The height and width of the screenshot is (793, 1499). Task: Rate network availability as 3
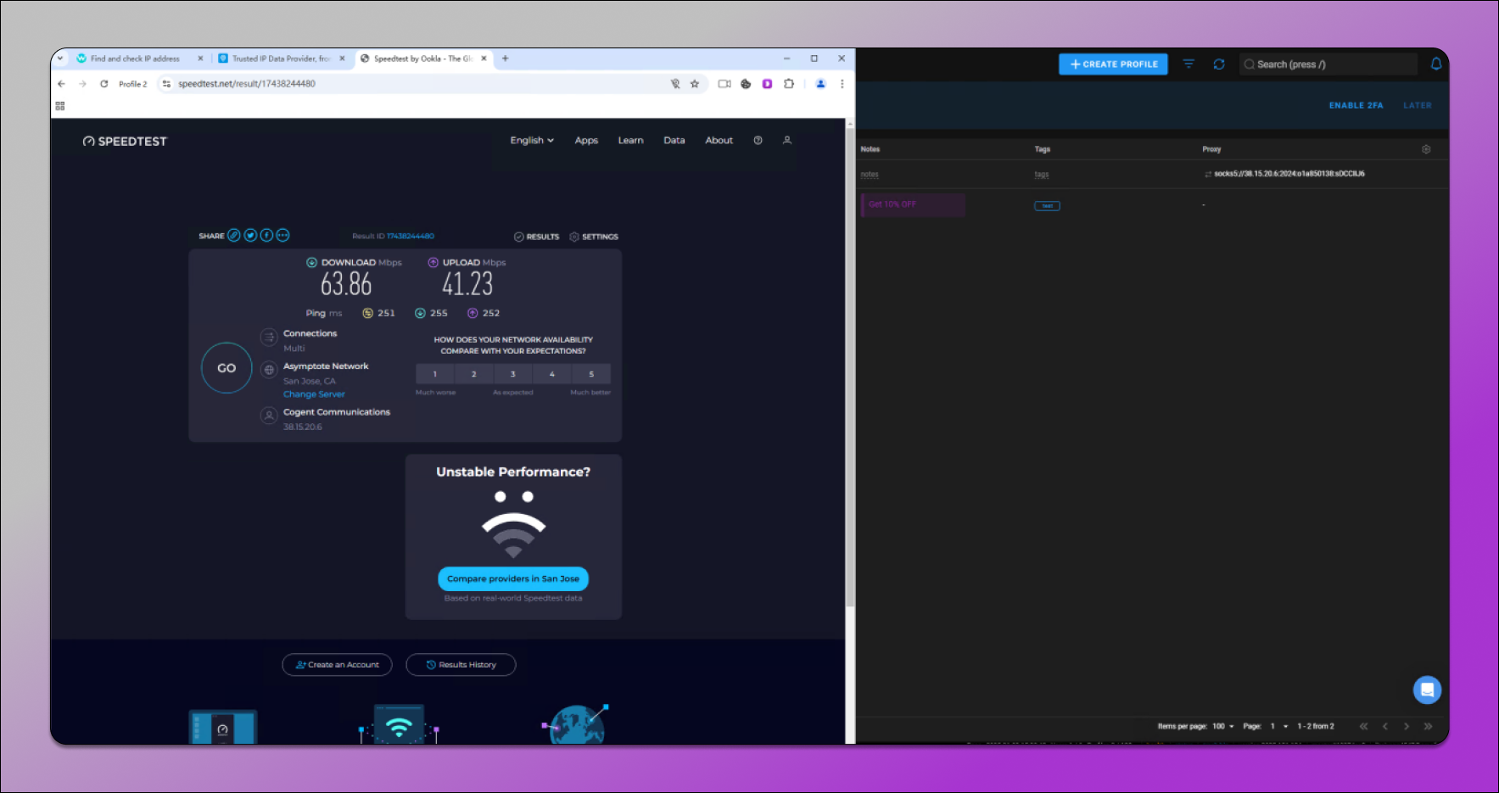(513, 374)
